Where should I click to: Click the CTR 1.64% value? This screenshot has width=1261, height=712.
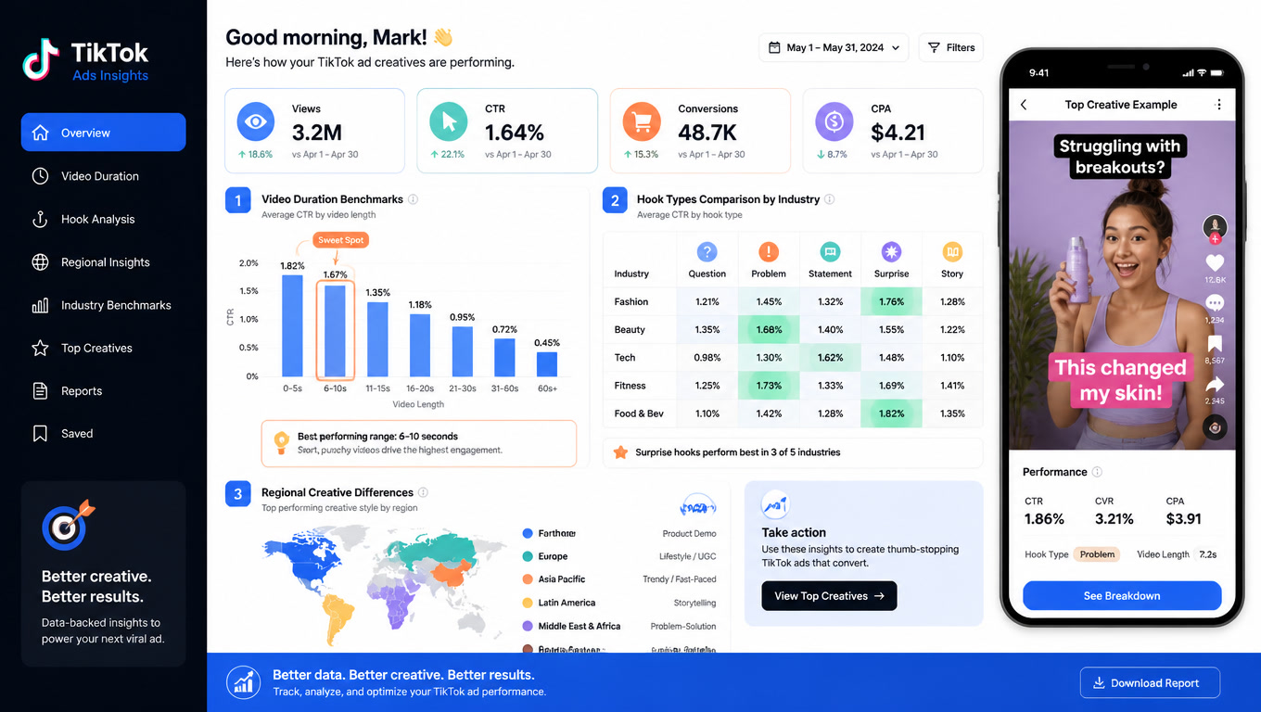[x=515, y=133]
